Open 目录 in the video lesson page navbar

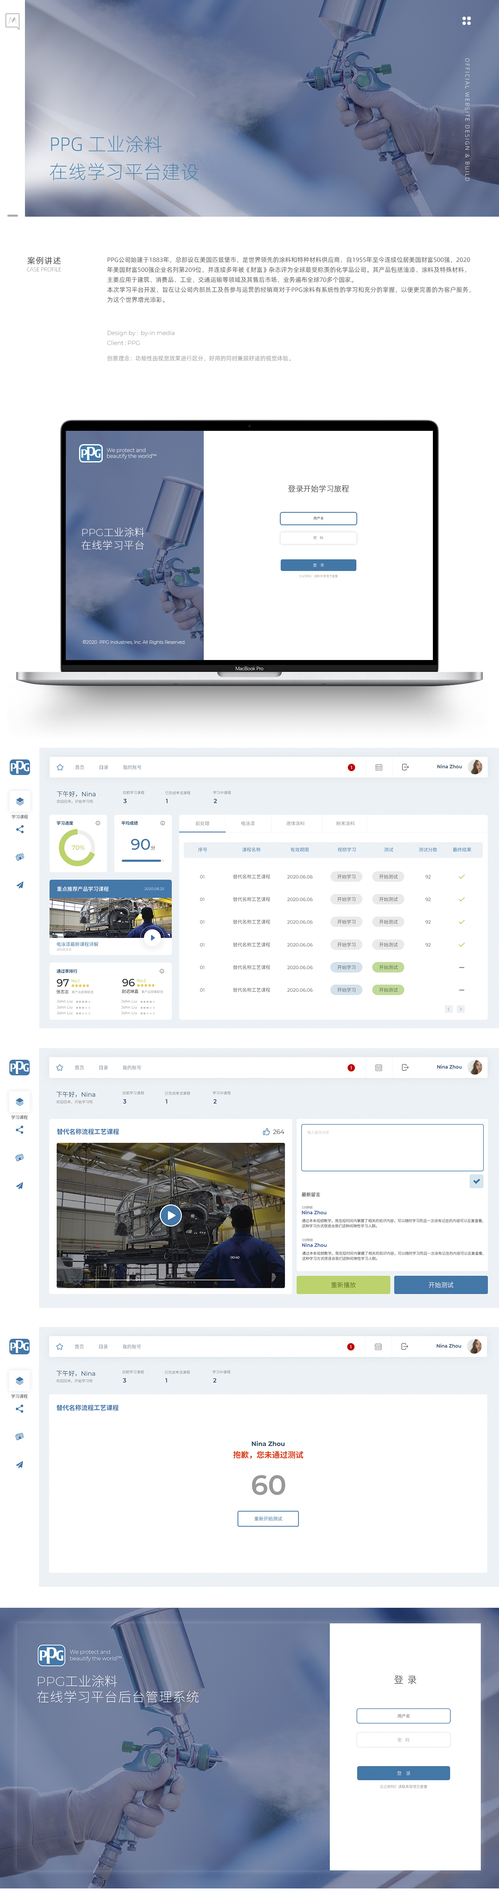pos(104,1067)
